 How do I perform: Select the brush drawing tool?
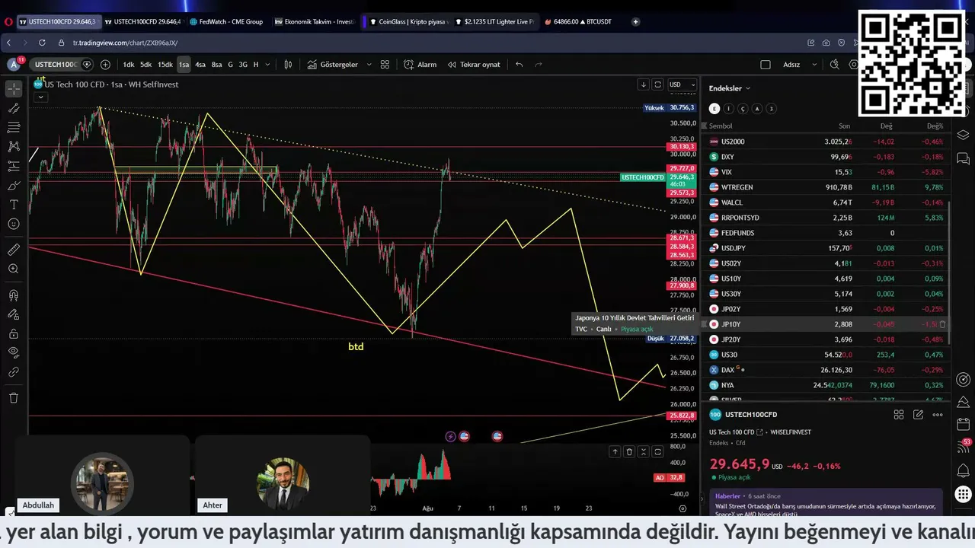(x=14, y=186)
